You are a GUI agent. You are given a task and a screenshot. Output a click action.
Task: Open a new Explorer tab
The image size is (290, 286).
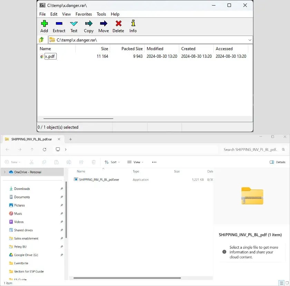click(x=70, y=139)
